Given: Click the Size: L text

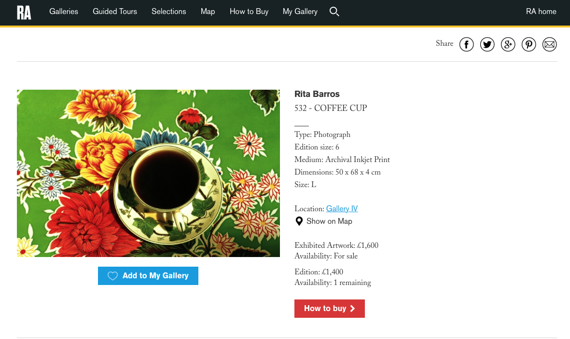Looking at the screenshot, I should (306, 185).
